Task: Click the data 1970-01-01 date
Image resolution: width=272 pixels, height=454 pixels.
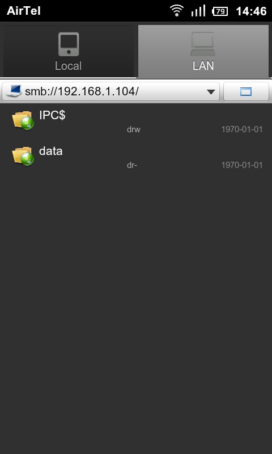Action: coord(242,165)
